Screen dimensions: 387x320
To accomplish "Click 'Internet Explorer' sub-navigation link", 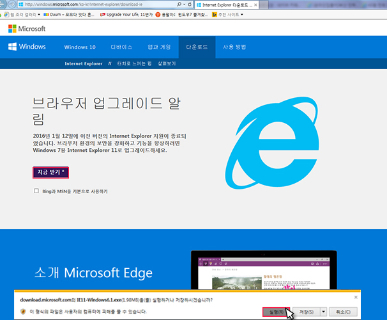I will (84, 63).
